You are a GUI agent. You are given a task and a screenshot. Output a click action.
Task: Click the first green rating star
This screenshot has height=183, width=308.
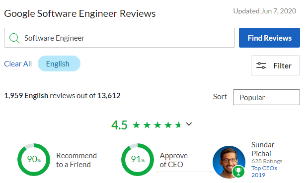[136, 125]
